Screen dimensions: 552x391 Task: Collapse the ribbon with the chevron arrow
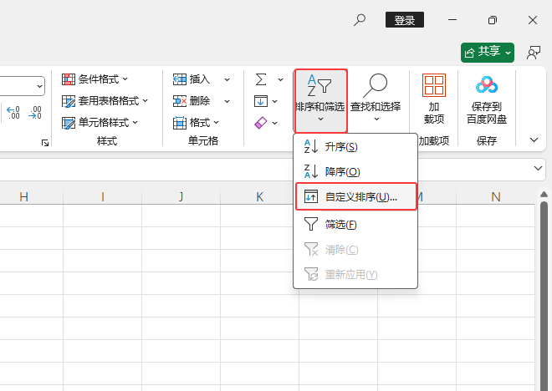pyautogui.click(x=534, y=140)
